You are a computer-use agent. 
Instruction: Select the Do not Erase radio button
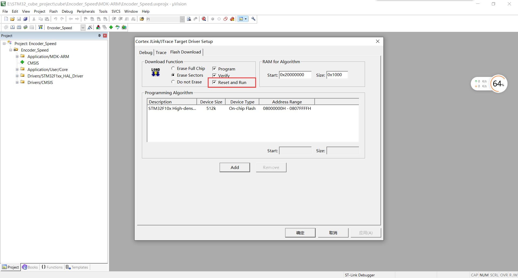coord(173,82)
